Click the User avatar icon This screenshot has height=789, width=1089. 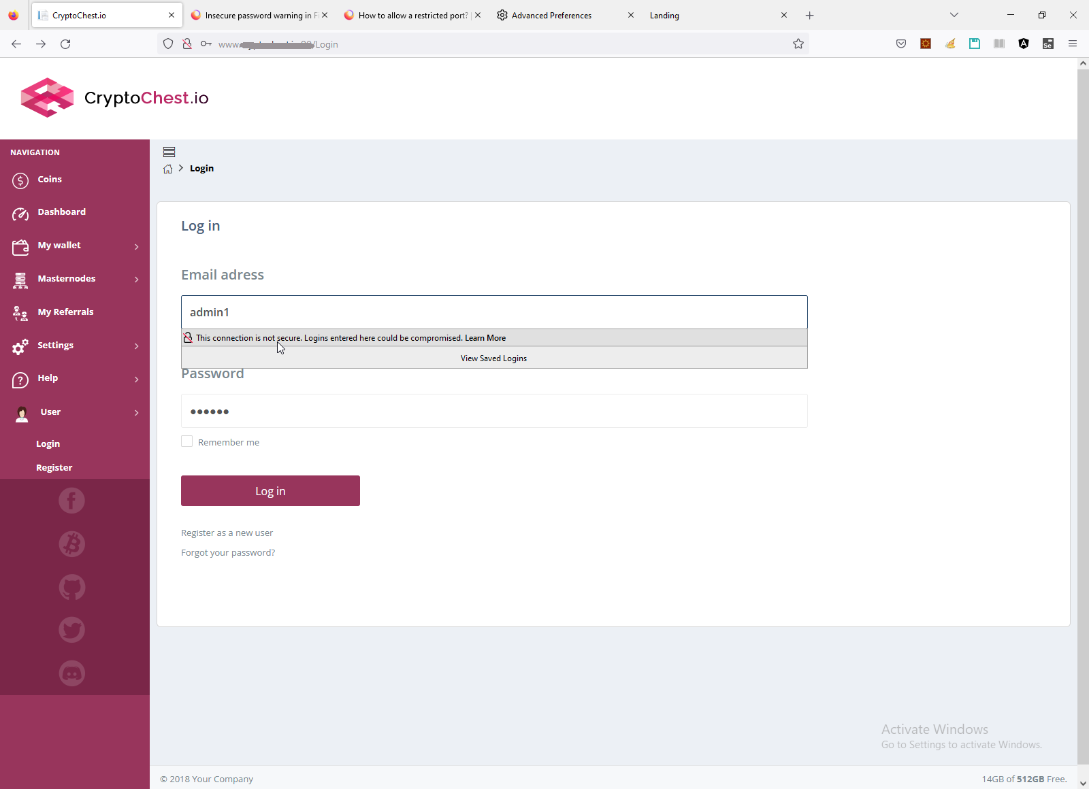[x=22, y=414]
